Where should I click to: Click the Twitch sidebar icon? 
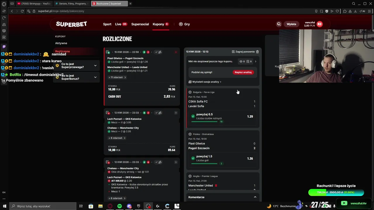point(4,47)
